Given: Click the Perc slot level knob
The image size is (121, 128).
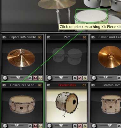Looking at the screenshot, I should coord(50,78).
